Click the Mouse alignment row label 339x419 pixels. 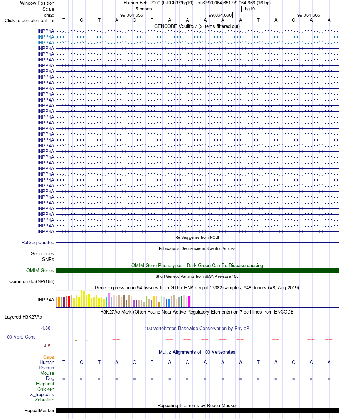tap(47, 373)
